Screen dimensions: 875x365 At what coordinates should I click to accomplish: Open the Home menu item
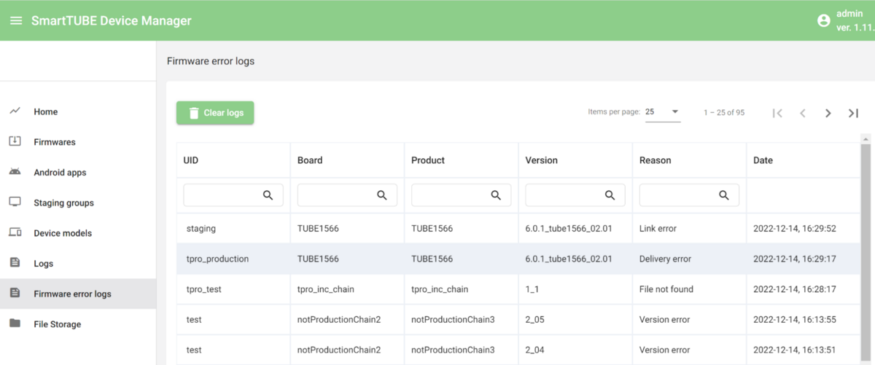pos(78,111)
